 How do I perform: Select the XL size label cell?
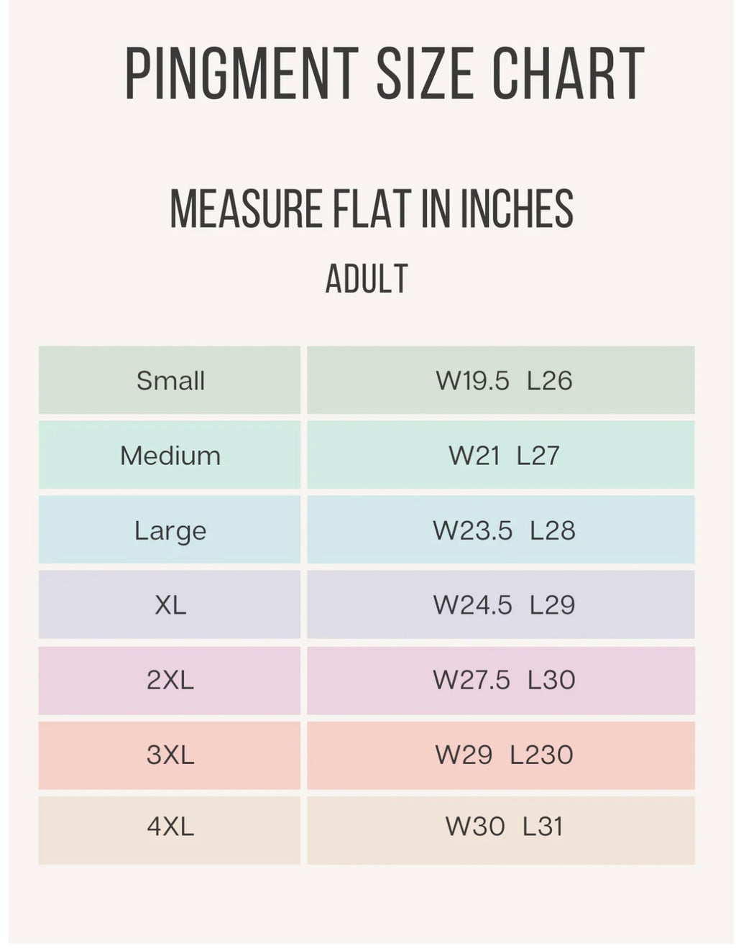(x=170, y=605)
